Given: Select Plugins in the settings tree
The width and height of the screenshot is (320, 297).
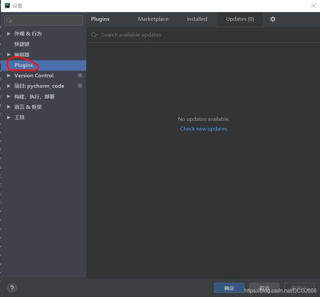Looking at the screenshot, I should click(44, 65).
